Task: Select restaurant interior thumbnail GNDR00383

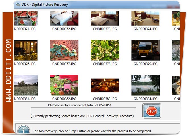Action: point(105,85)
